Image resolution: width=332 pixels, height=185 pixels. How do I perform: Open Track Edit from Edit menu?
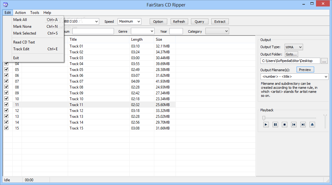pos(34,49)
